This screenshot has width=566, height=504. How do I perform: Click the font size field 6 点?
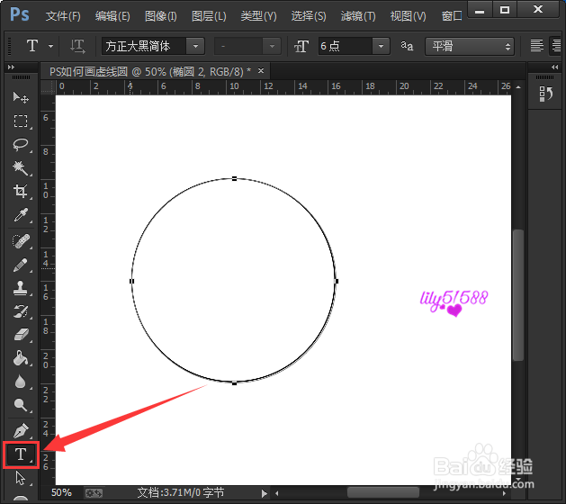(345, 46)
